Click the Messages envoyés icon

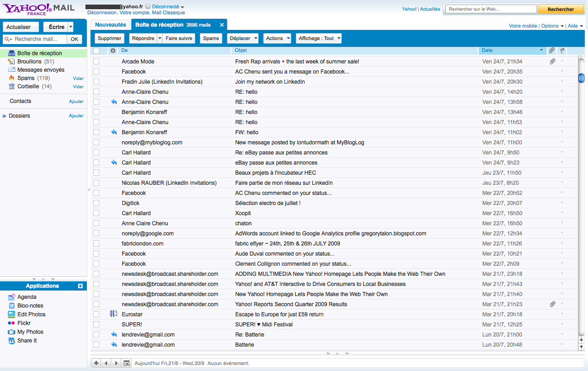click(x=11, y=70)
